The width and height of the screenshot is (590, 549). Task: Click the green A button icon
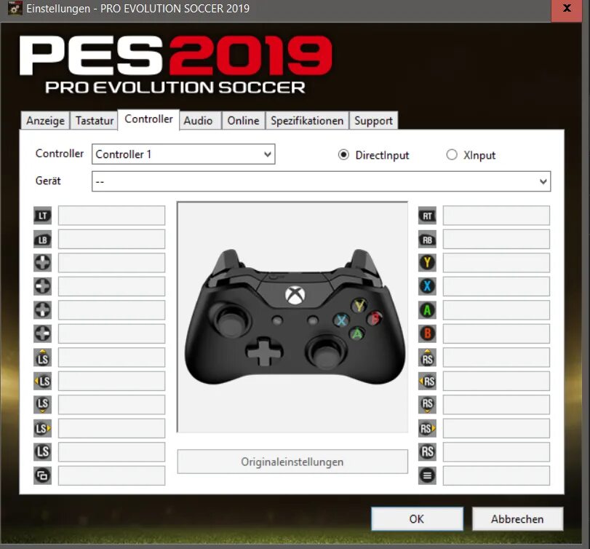tap(427, 310)
